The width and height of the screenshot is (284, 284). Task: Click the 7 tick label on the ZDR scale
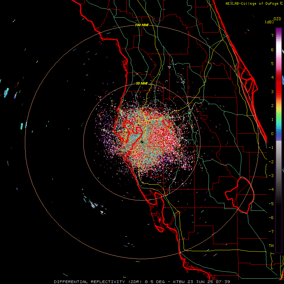coord(272,35)
